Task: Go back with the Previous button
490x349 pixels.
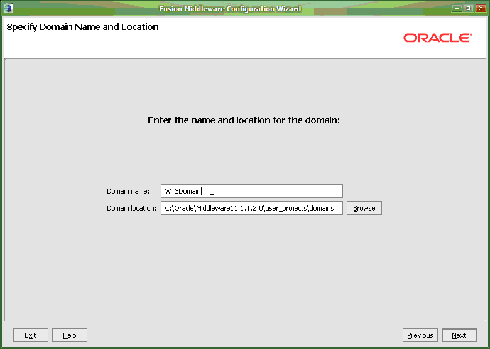Action: (420, 335)
